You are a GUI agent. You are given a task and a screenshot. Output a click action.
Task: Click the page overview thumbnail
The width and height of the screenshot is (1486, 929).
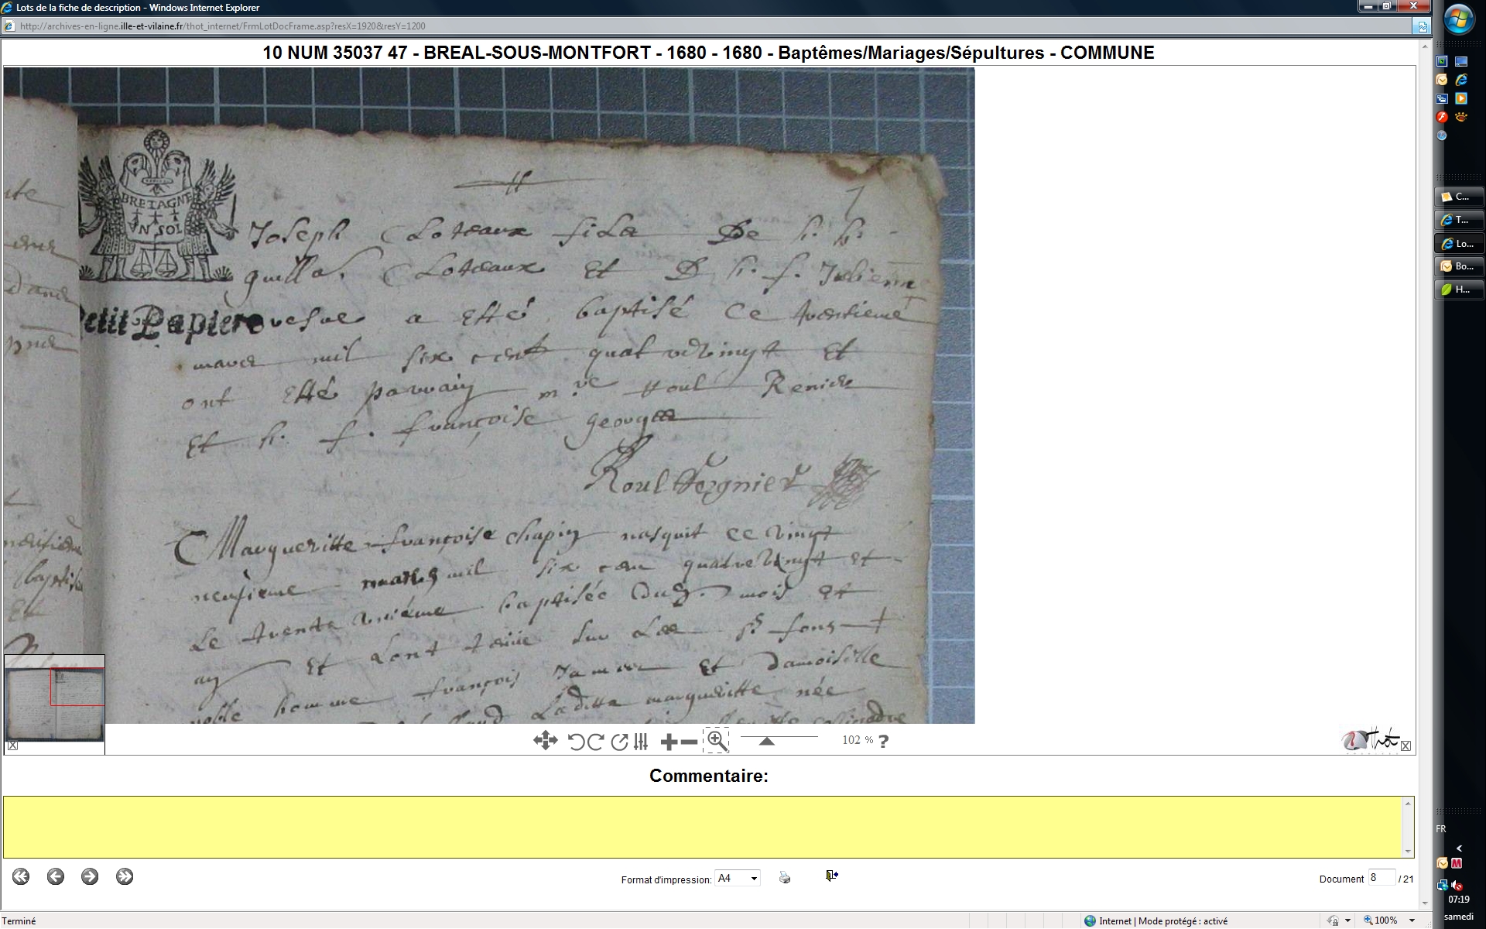tap(54, 699)
